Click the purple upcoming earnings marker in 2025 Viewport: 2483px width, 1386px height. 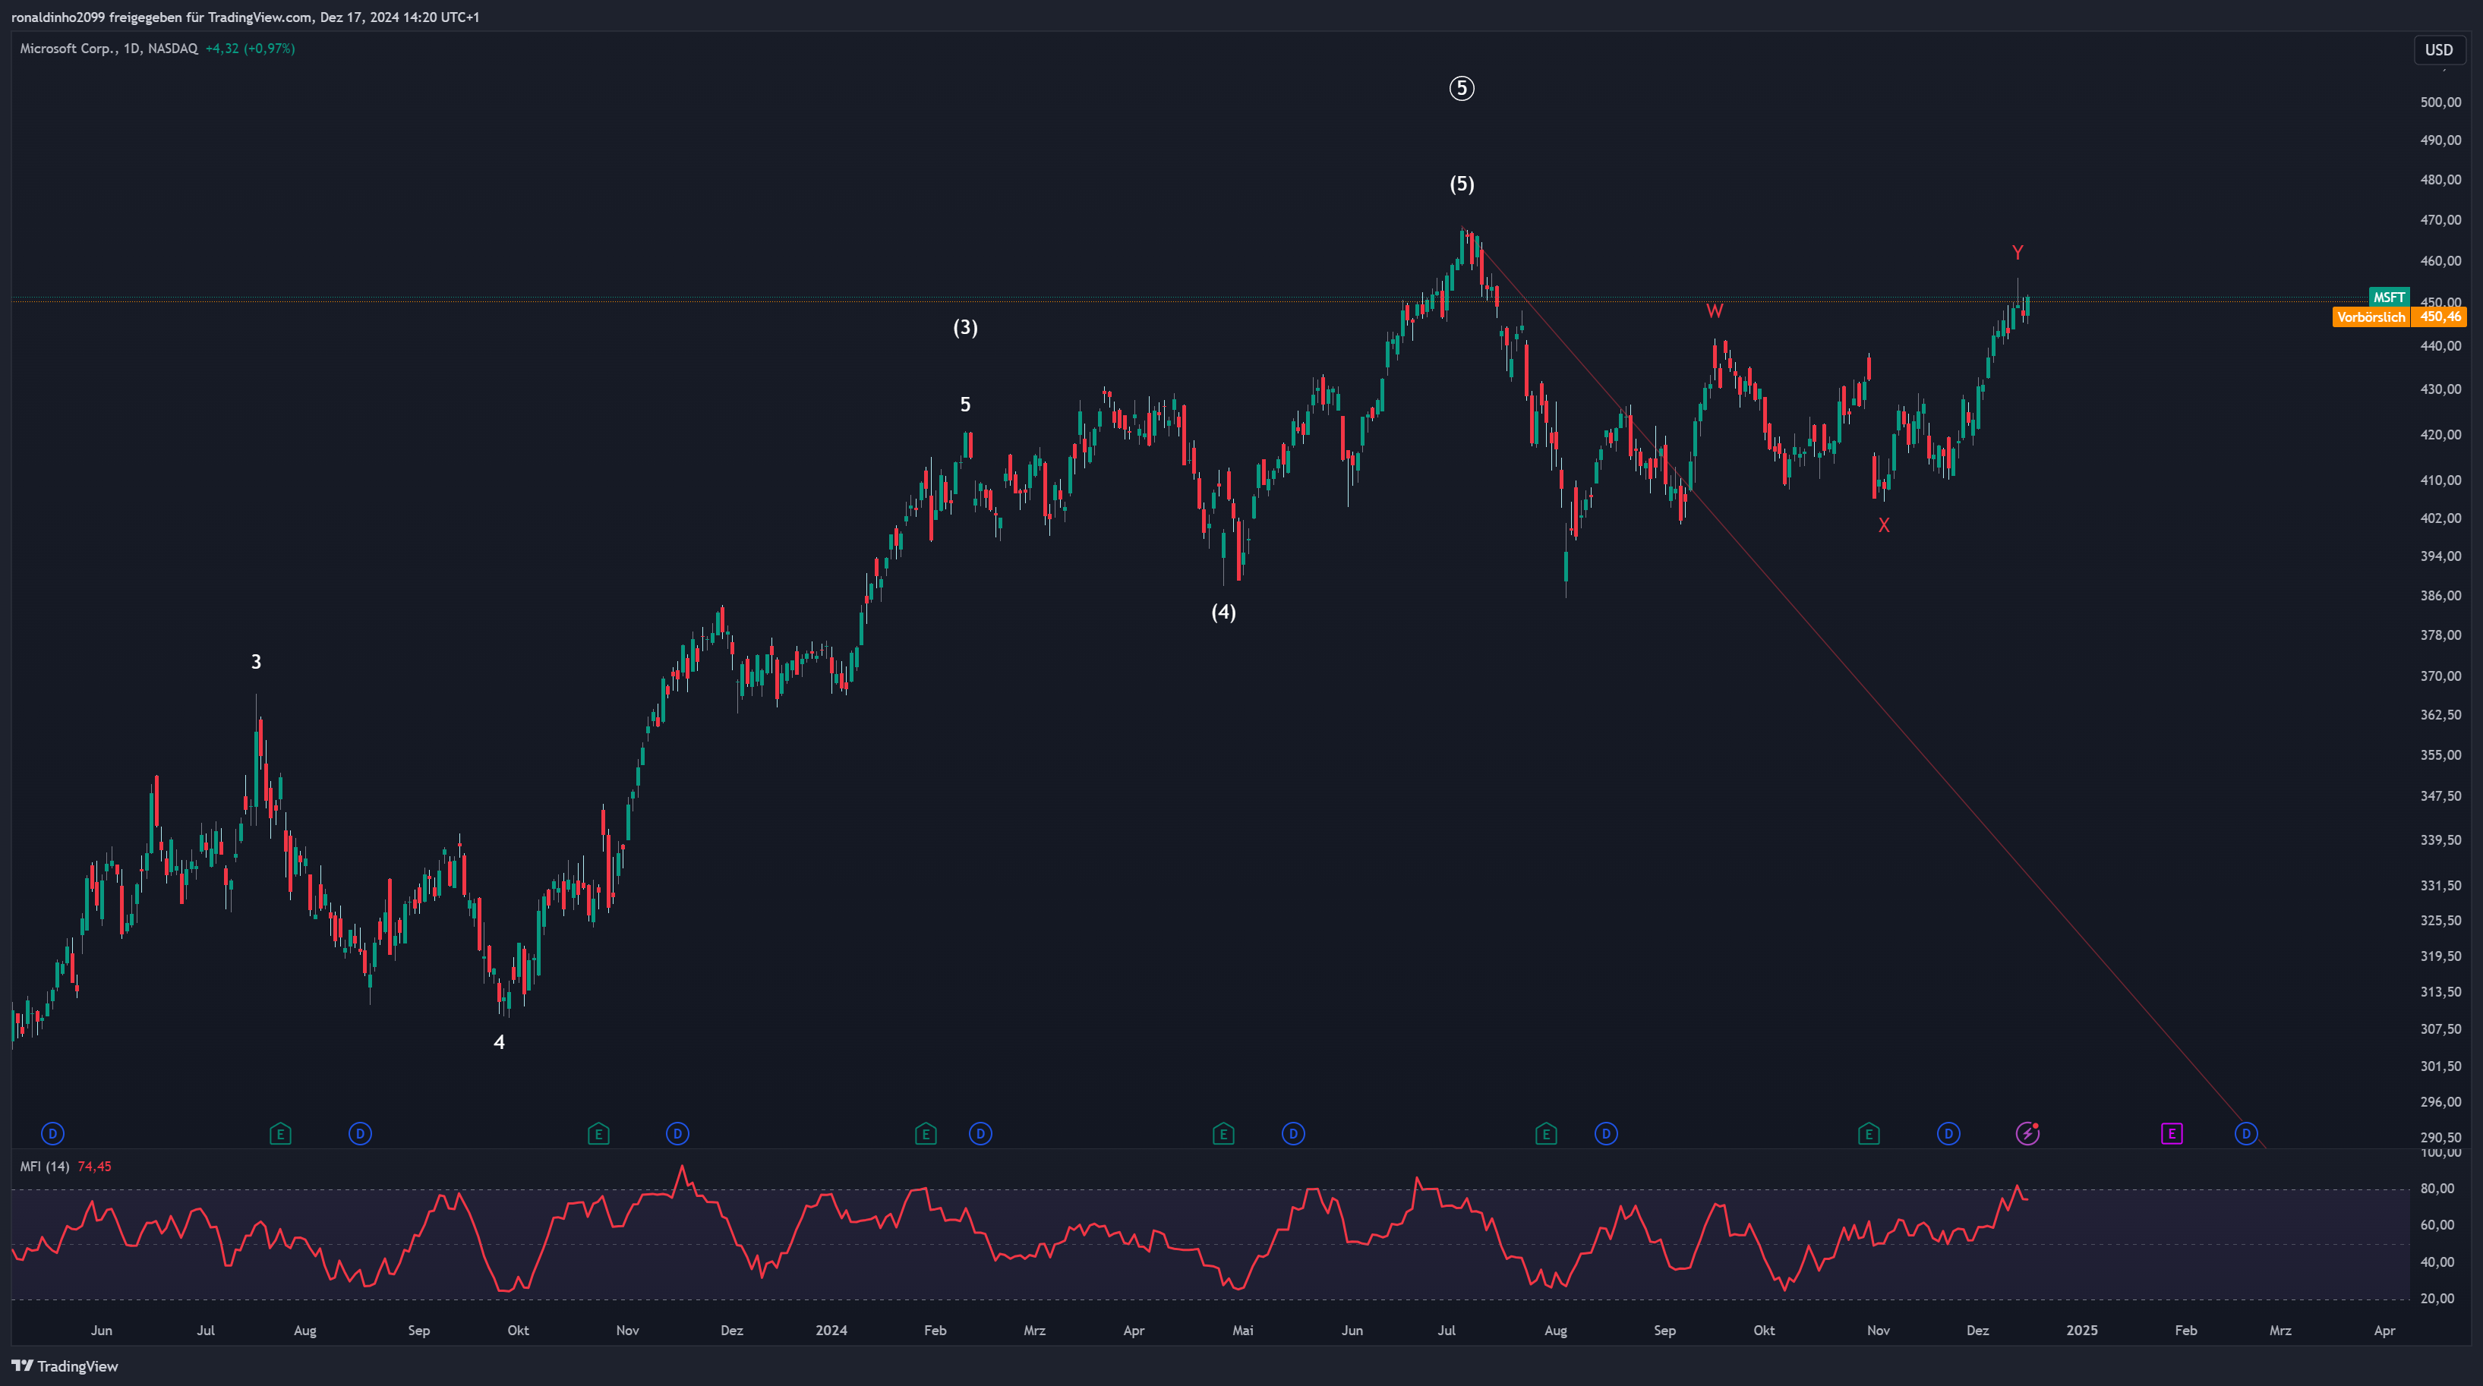click(x=2172, y=1133)
